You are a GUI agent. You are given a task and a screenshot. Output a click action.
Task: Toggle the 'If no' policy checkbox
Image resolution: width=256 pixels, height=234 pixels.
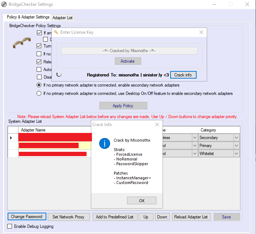[x=39, y=54]
